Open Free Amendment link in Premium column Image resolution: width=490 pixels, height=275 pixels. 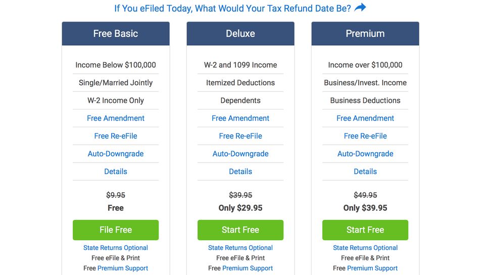pos(365,118)
